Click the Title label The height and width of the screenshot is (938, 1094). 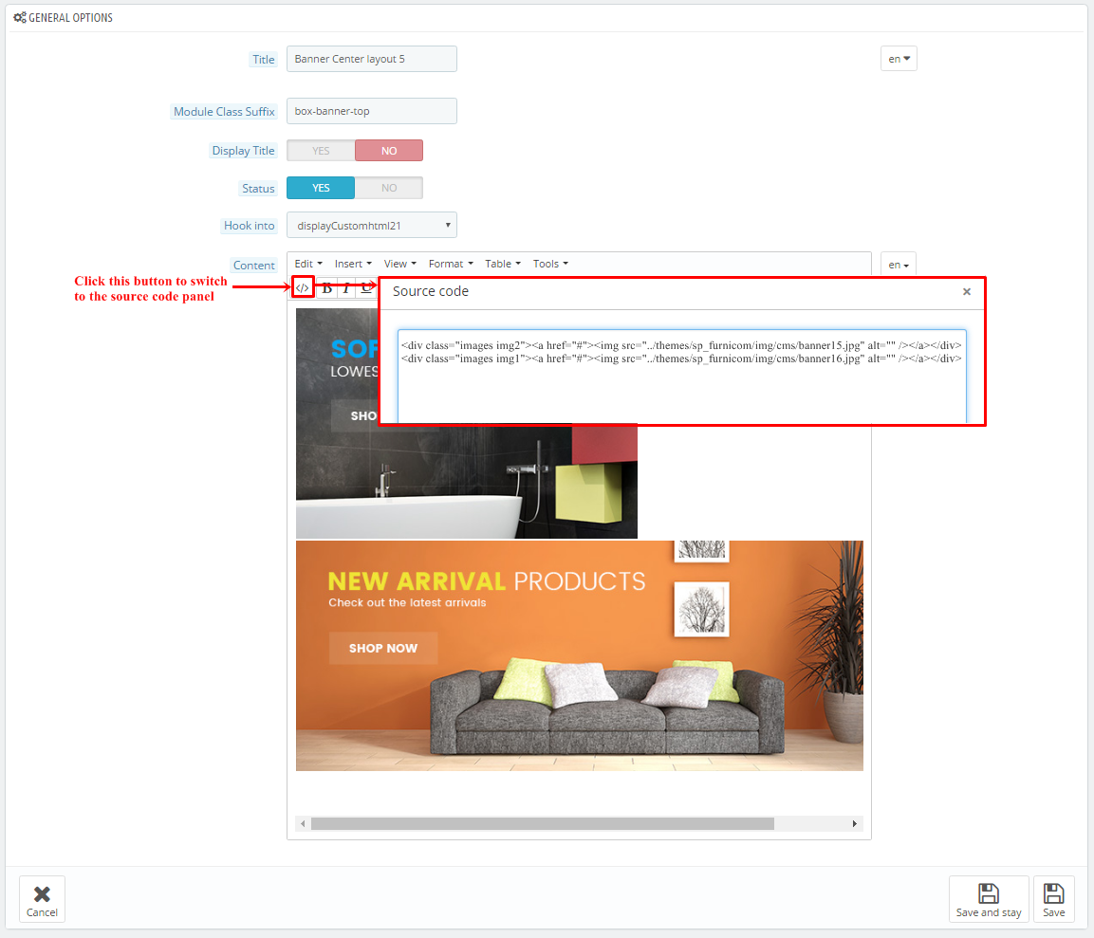(x=263, y=60)
